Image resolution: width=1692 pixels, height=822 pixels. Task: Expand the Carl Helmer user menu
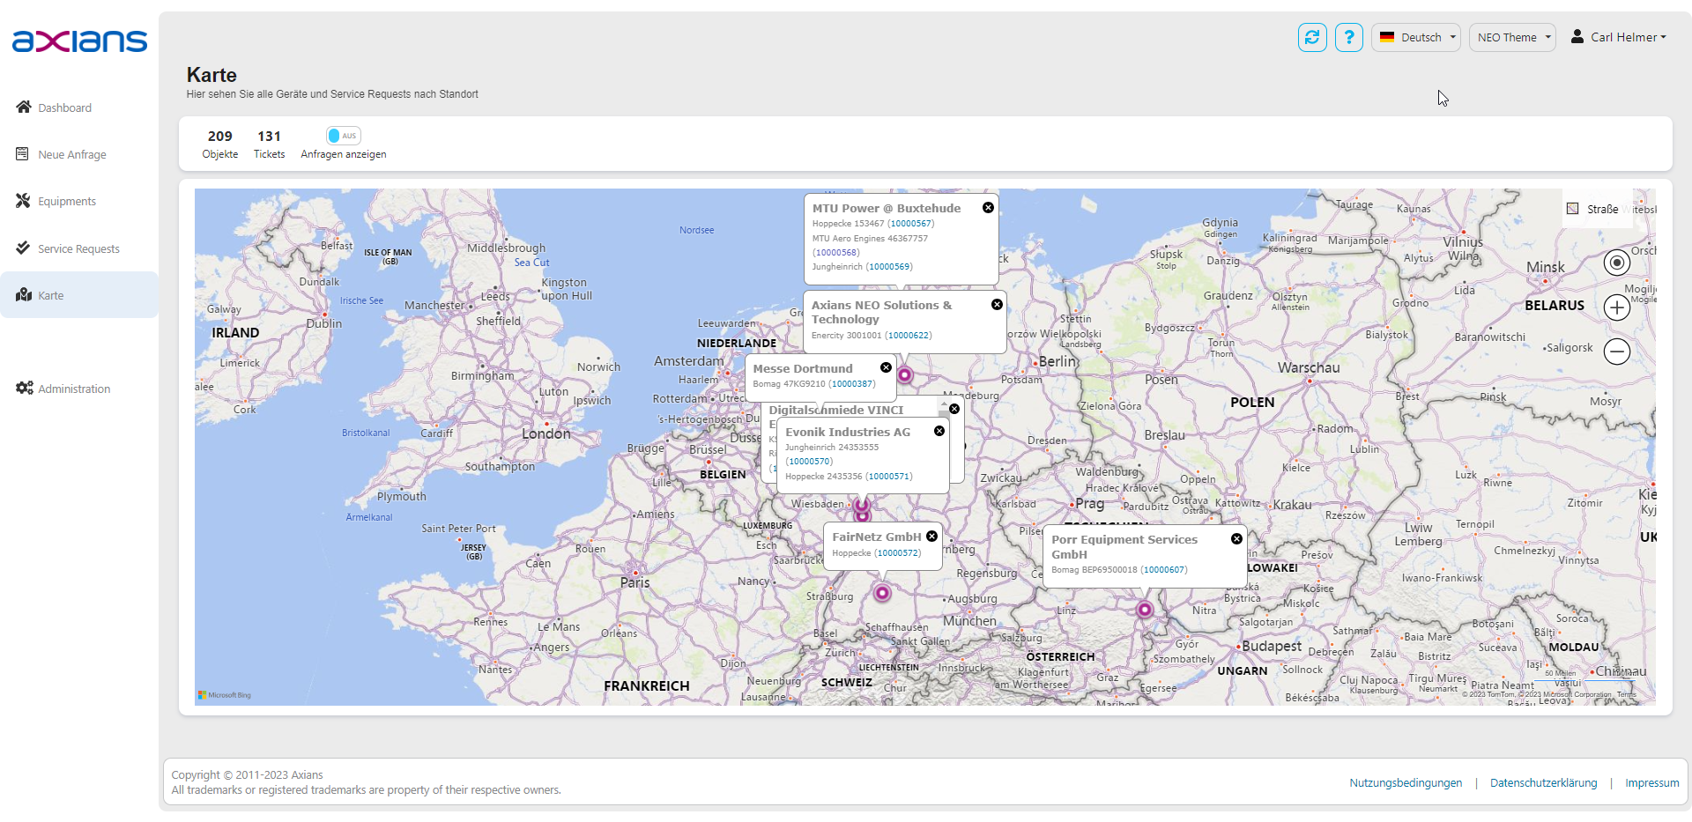pyautogui.click(x=1619, y=37)
